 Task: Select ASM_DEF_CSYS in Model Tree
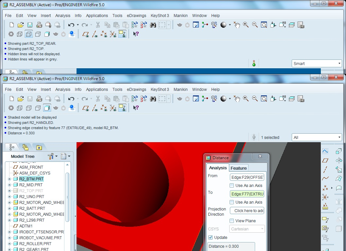(x=35, y=173)
